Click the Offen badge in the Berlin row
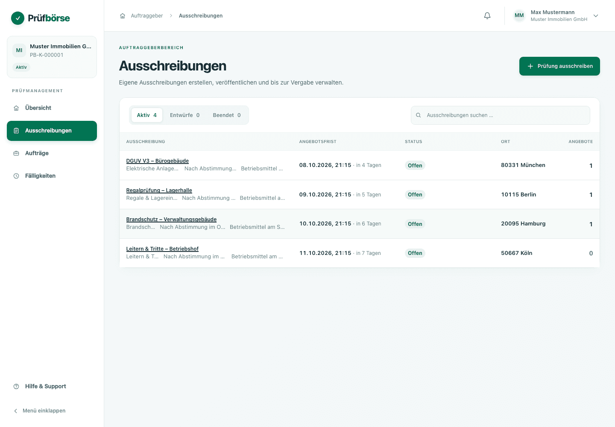615x427 pixels. tap(415, 195)
